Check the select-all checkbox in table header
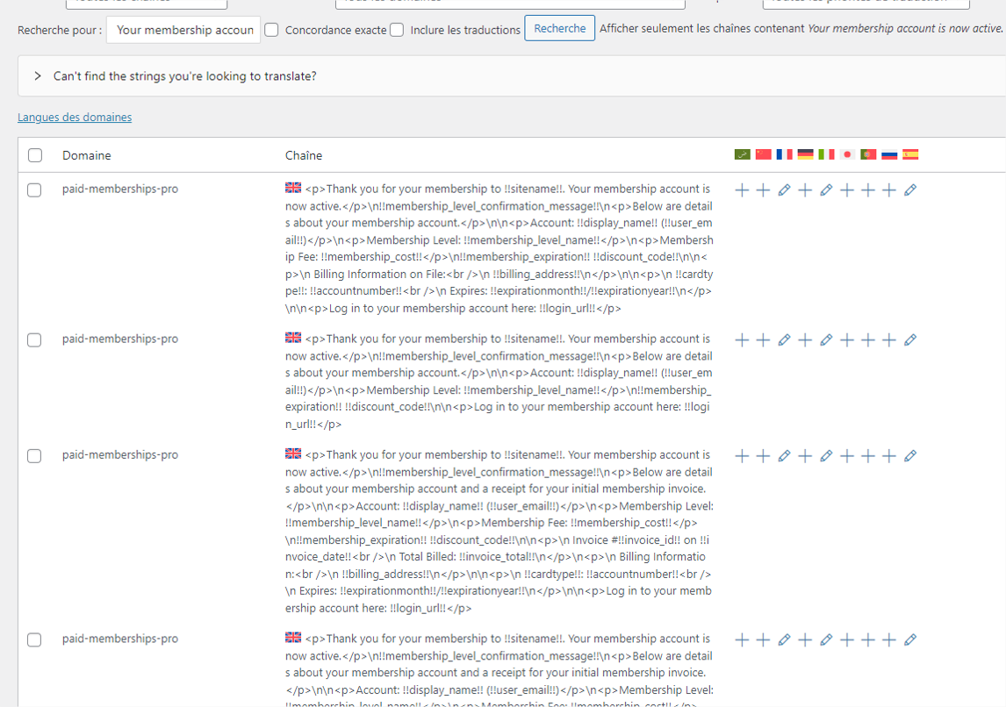Screen dimensions: 1006x707 pyautogui.click(x=35, y=155)
